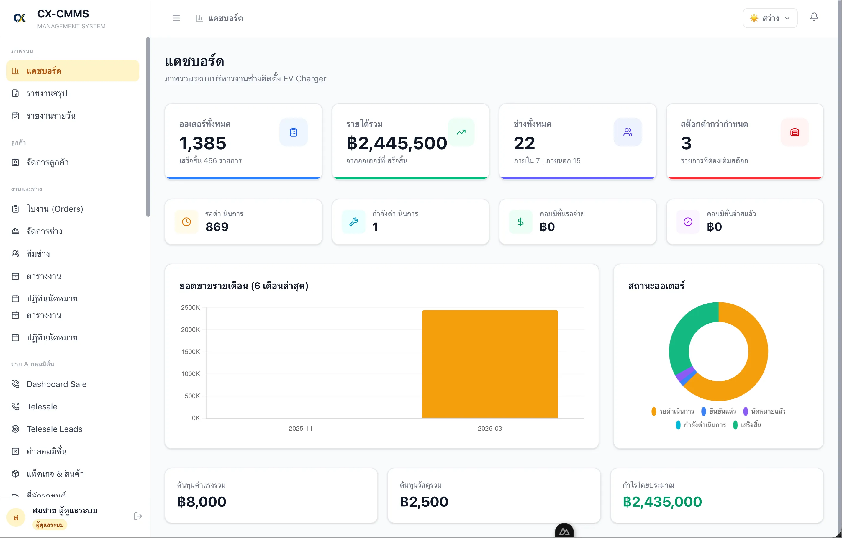Click the dollar icon for คอมมิชชั่นรอจ่าย

[520, 222]
